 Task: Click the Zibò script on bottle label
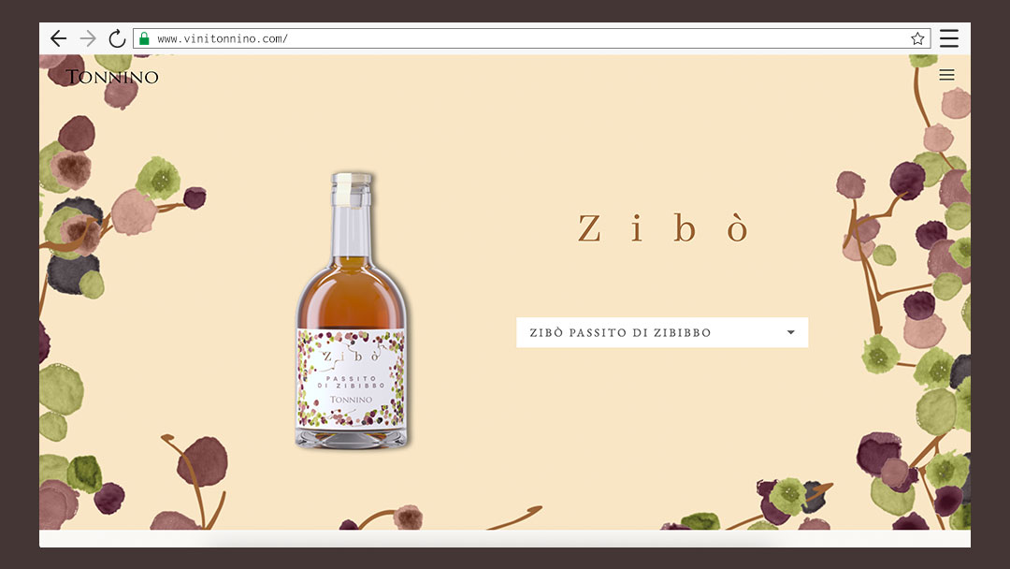(352, 356)
